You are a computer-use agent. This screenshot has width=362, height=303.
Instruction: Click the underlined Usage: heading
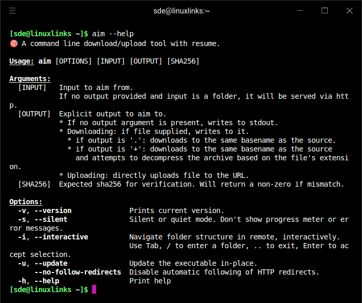(22, 61)
